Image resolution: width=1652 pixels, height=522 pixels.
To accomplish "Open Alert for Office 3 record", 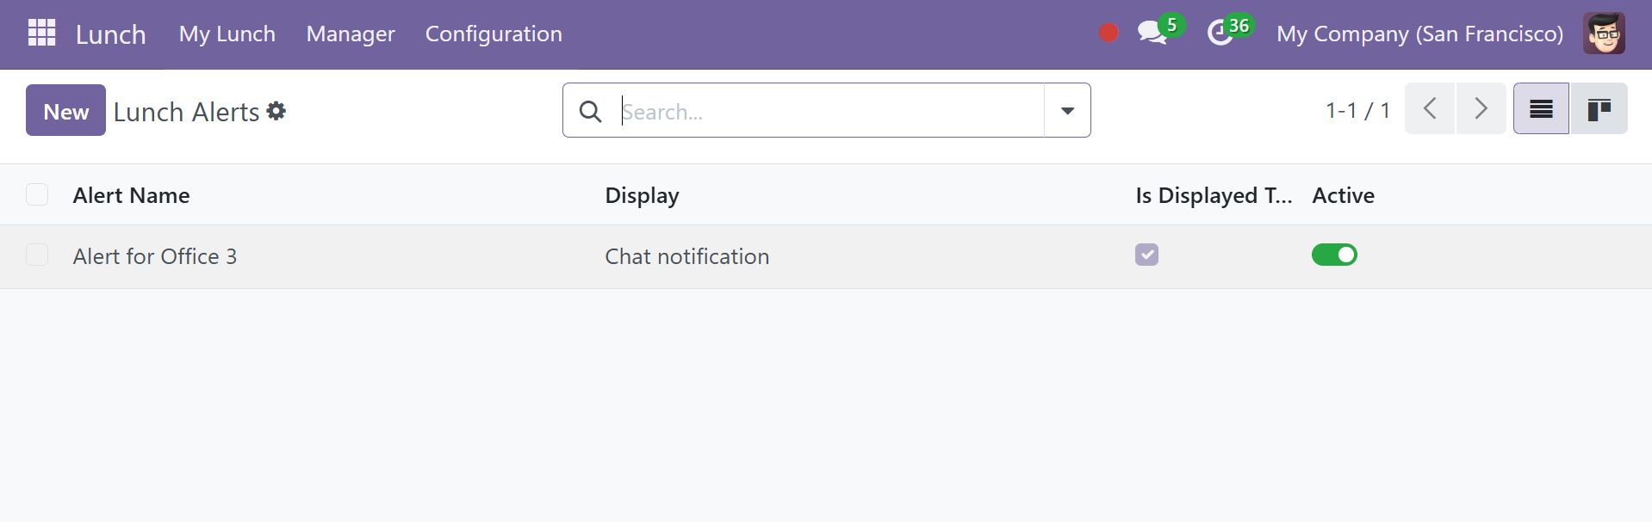I will click(x=155, y=256).
